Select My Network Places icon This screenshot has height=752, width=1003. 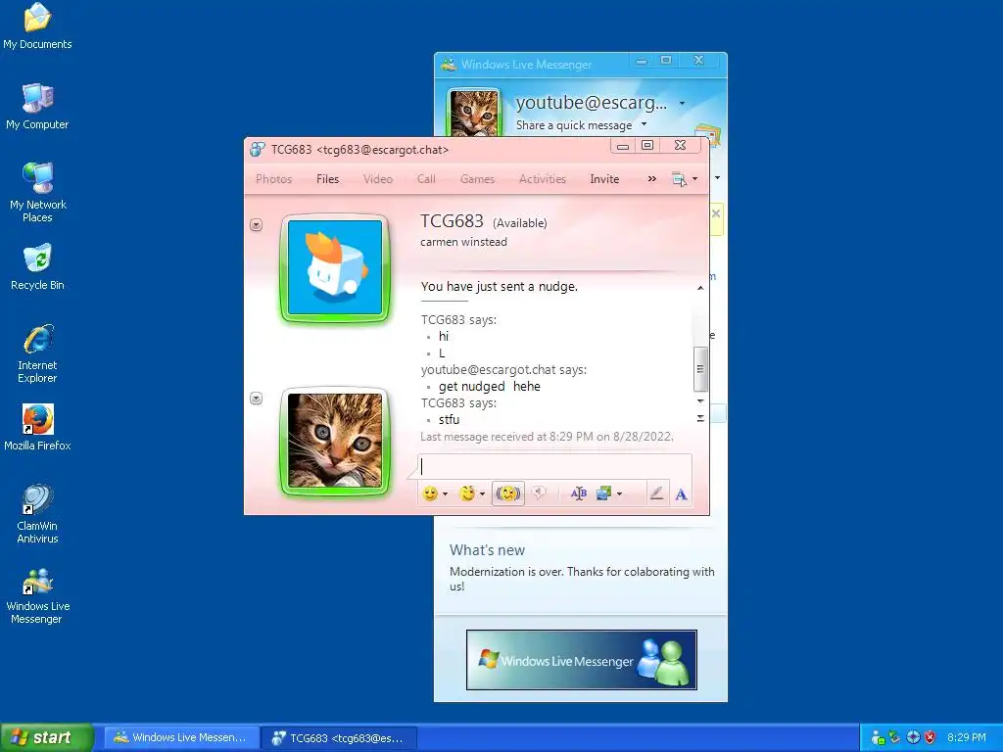pos(38,192)
